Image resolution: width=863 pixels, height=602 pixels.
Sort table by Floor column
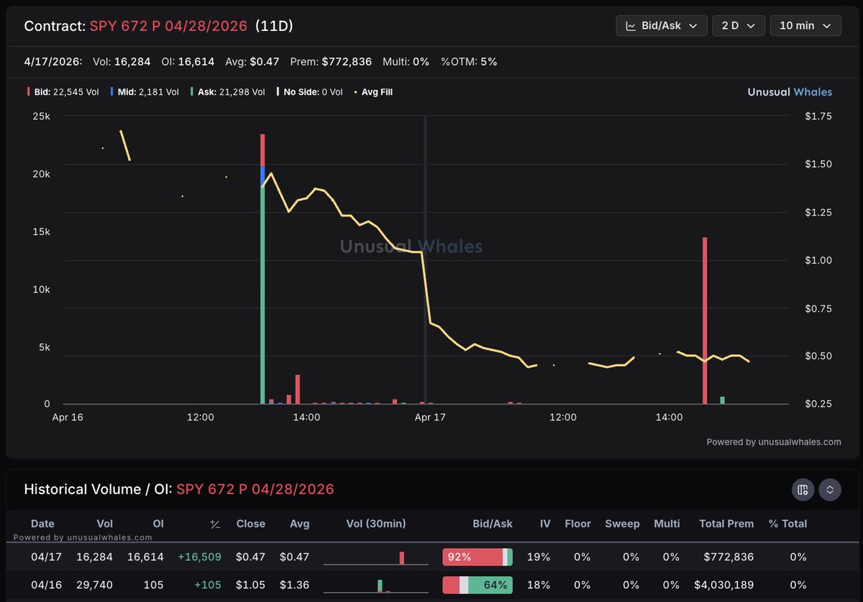577,524
